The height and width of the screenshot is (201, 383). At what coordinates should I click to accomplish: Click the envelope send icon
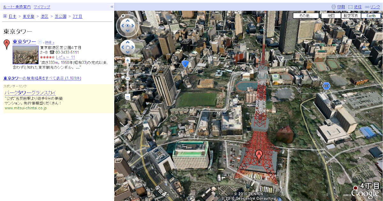pos(350,7)
